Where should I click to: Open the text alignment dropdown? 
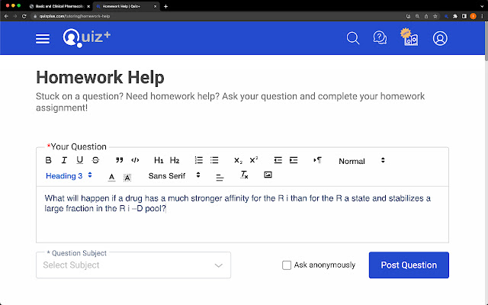220,178
